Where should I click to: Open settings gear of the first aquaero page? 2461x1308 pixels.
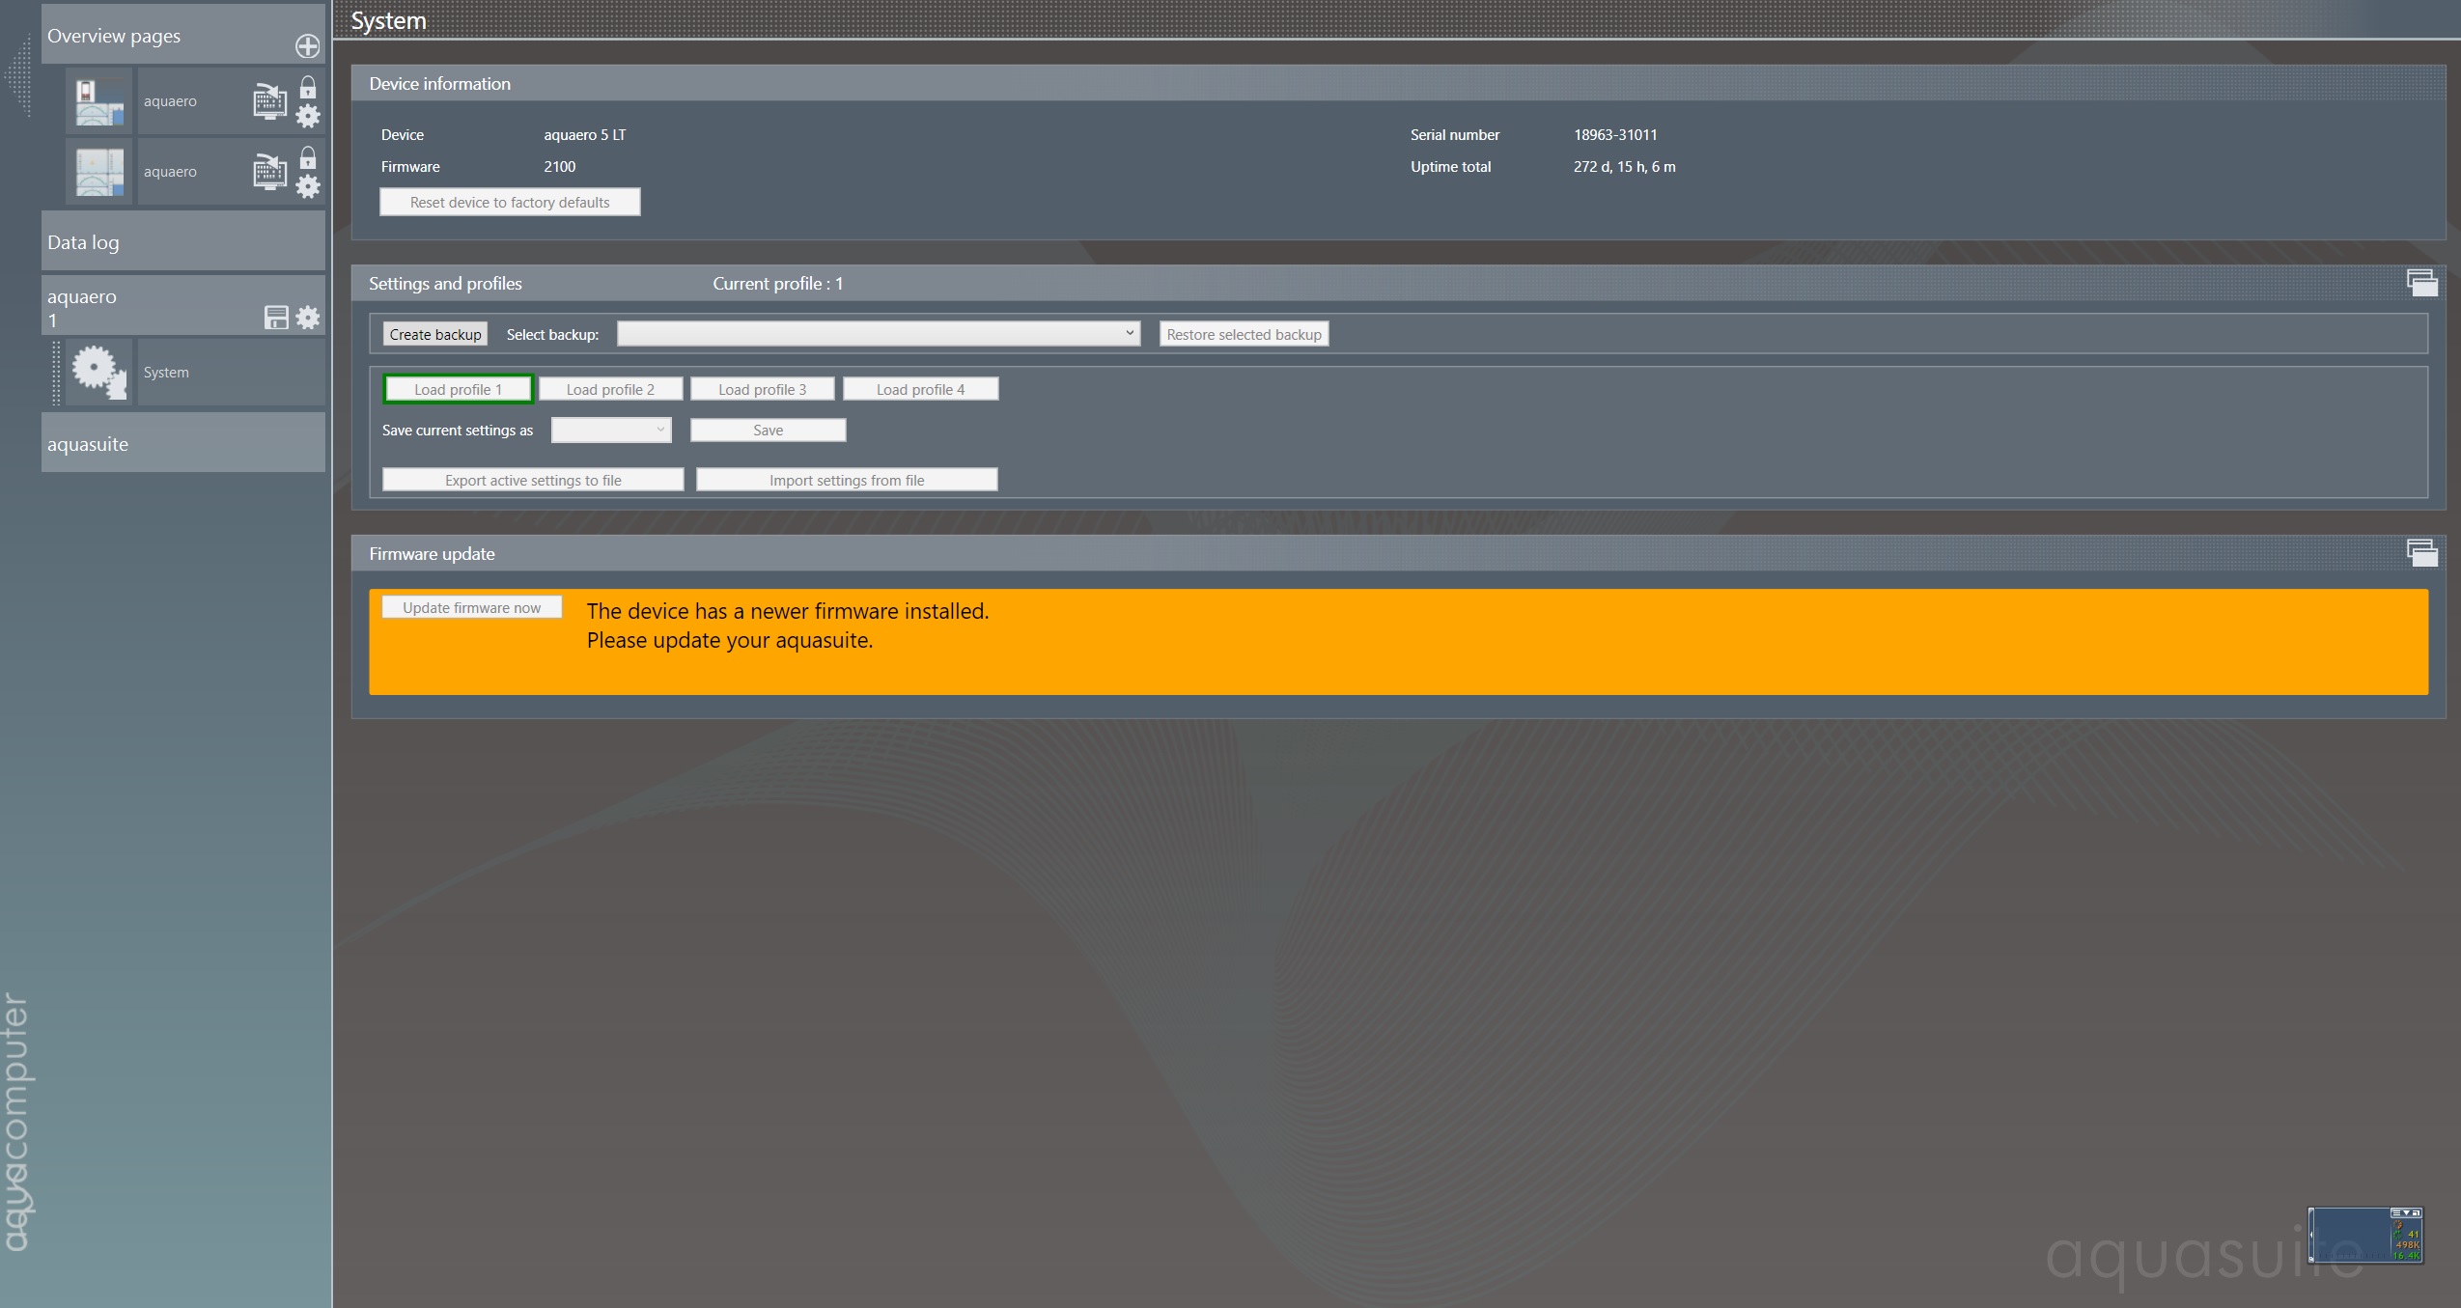click(x=308, y=116)
